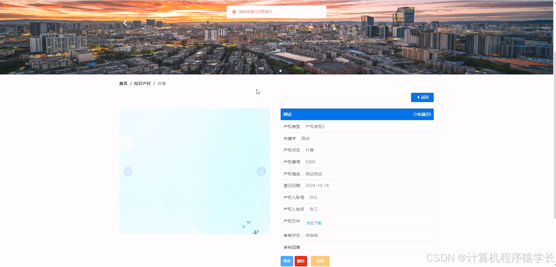This screenshot has height=267, width=556.
Task: Click the star icon to favorite (收藏)
Action: (415, 114)
